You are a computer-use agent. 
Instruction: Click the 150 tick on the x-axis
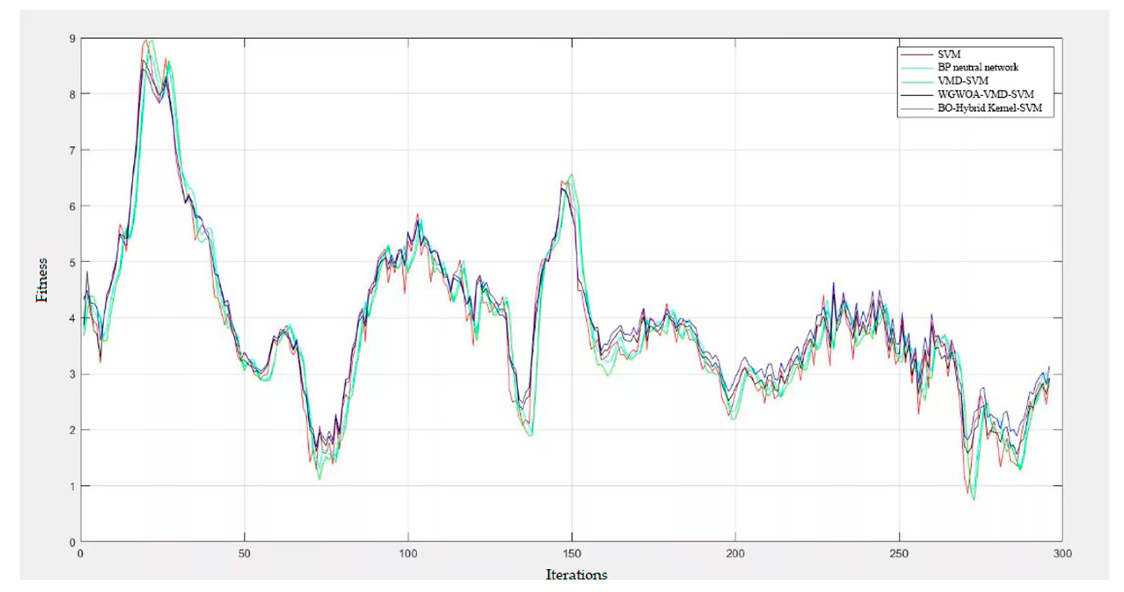coord(571,554)
